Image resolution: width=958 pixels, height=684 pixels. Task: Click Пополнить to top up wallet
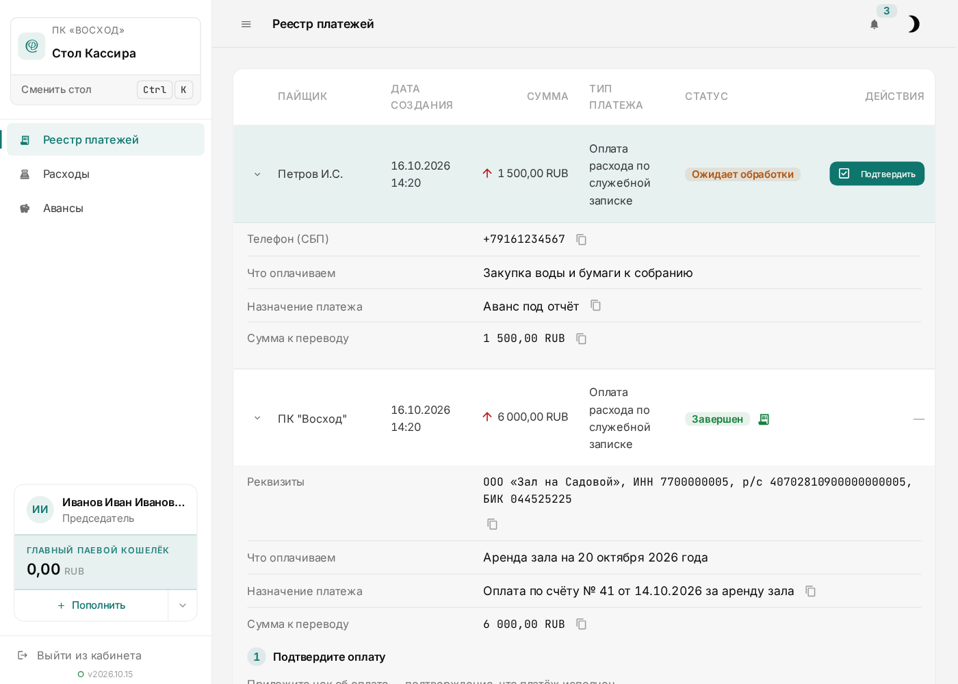coord(91,605)
